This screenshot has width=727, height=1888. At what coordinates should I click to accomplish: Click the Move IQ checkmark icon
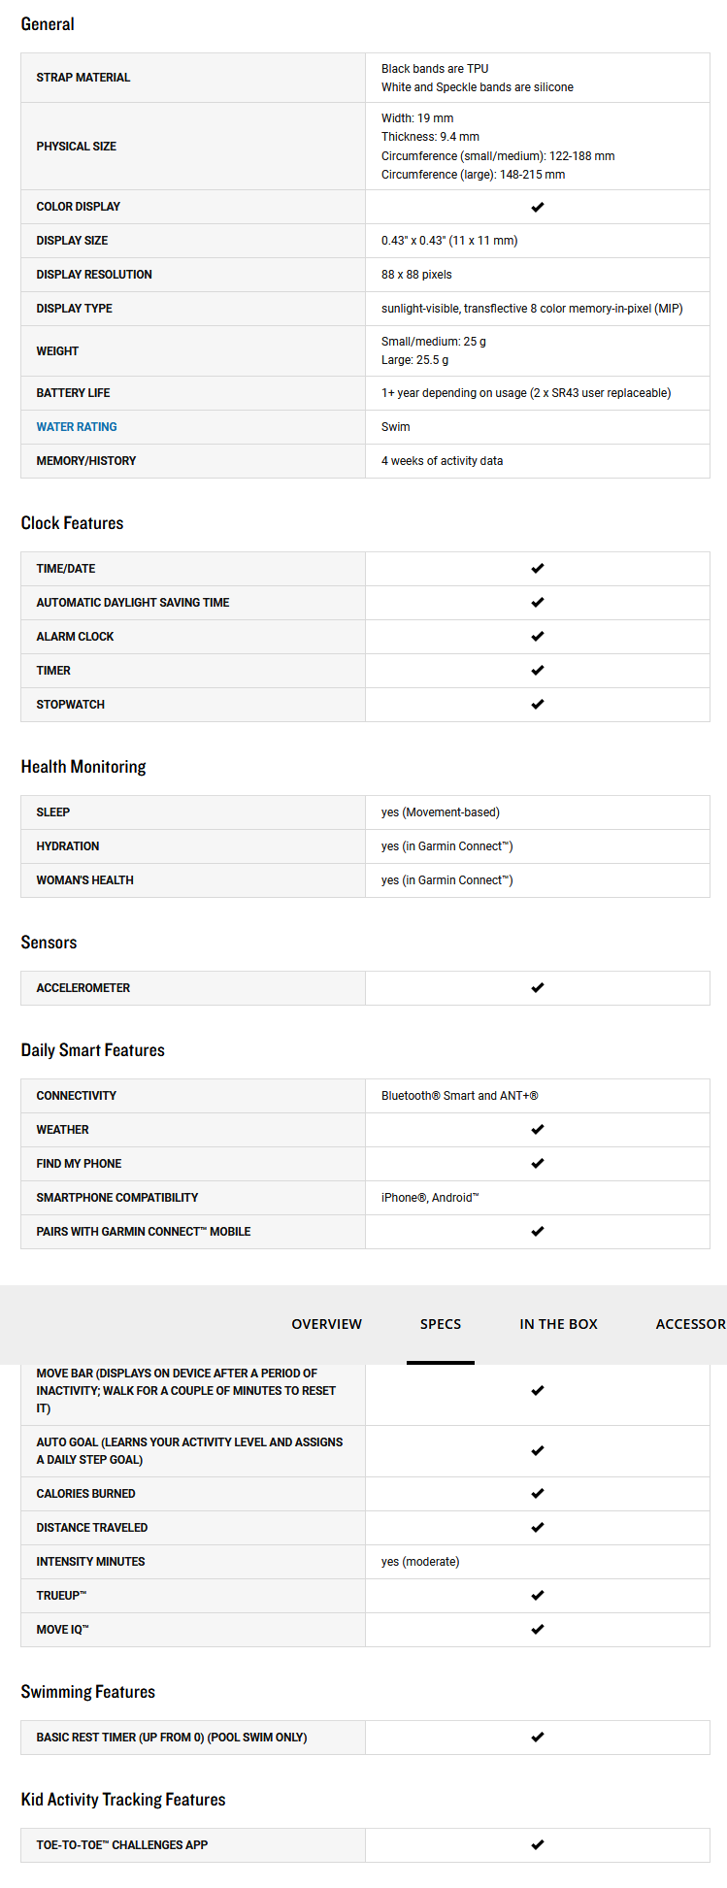(x=538, y=1630)
